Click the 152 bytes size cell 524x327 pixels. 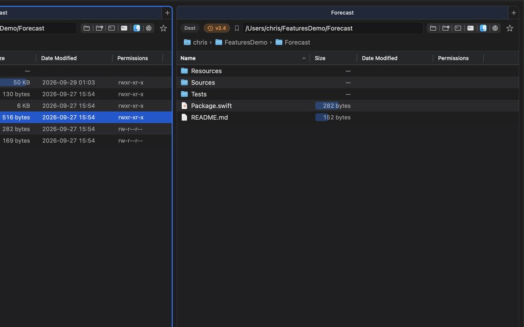click(337, 117)
